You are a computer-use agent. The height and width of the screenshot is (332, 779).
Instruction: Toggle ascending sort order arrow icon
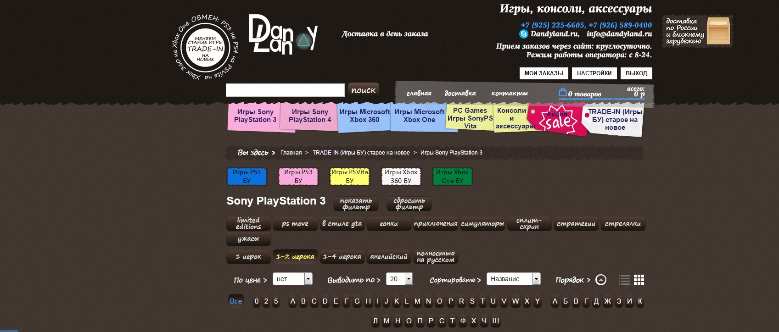pos(601,280)
